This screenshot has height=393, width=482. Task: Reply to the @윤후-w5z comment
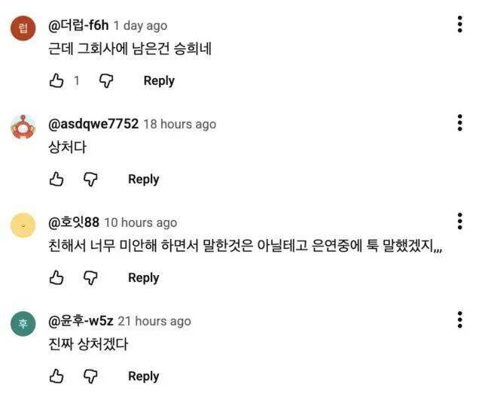tap(143, 376)
